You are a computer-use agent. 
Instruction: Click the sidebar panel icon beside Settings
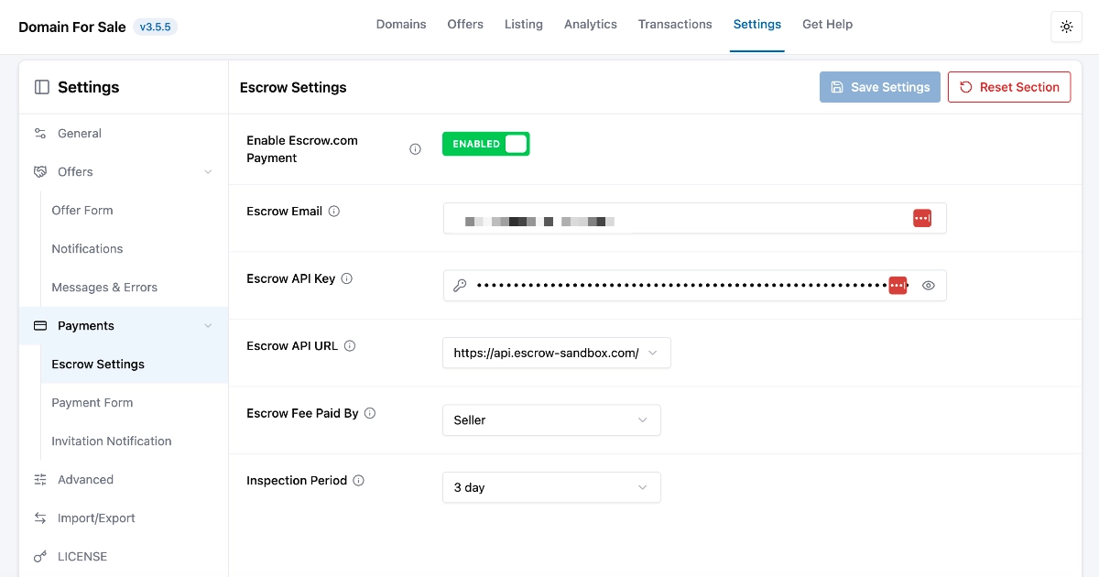pos(42,87)
